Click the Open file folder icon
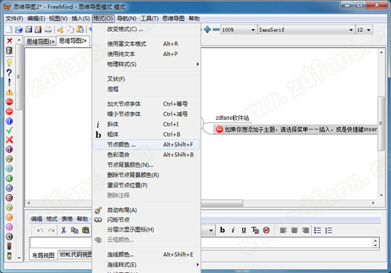391x273 pixels. point(19,29)
